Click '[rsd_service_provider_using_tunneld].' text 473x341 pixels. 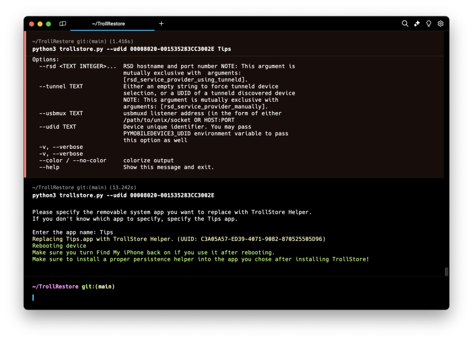(x=185, y=80)
